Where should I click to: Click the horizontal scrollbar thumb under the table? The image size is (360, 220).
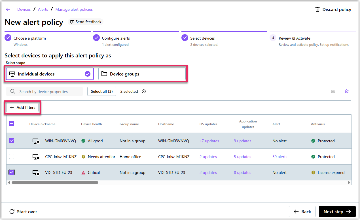tap(55, 183)
